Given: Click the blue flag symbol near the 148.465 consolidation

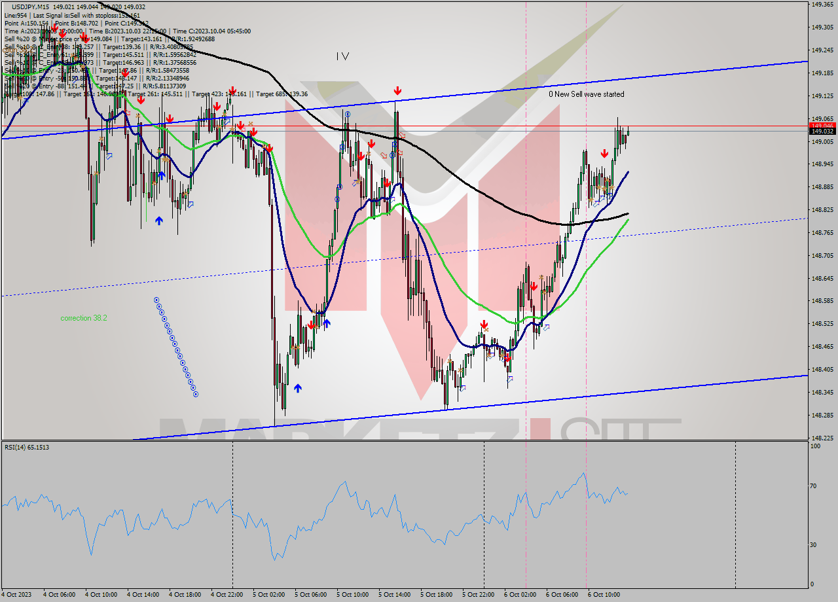Looking at the screenshot, I should [490, 357].
